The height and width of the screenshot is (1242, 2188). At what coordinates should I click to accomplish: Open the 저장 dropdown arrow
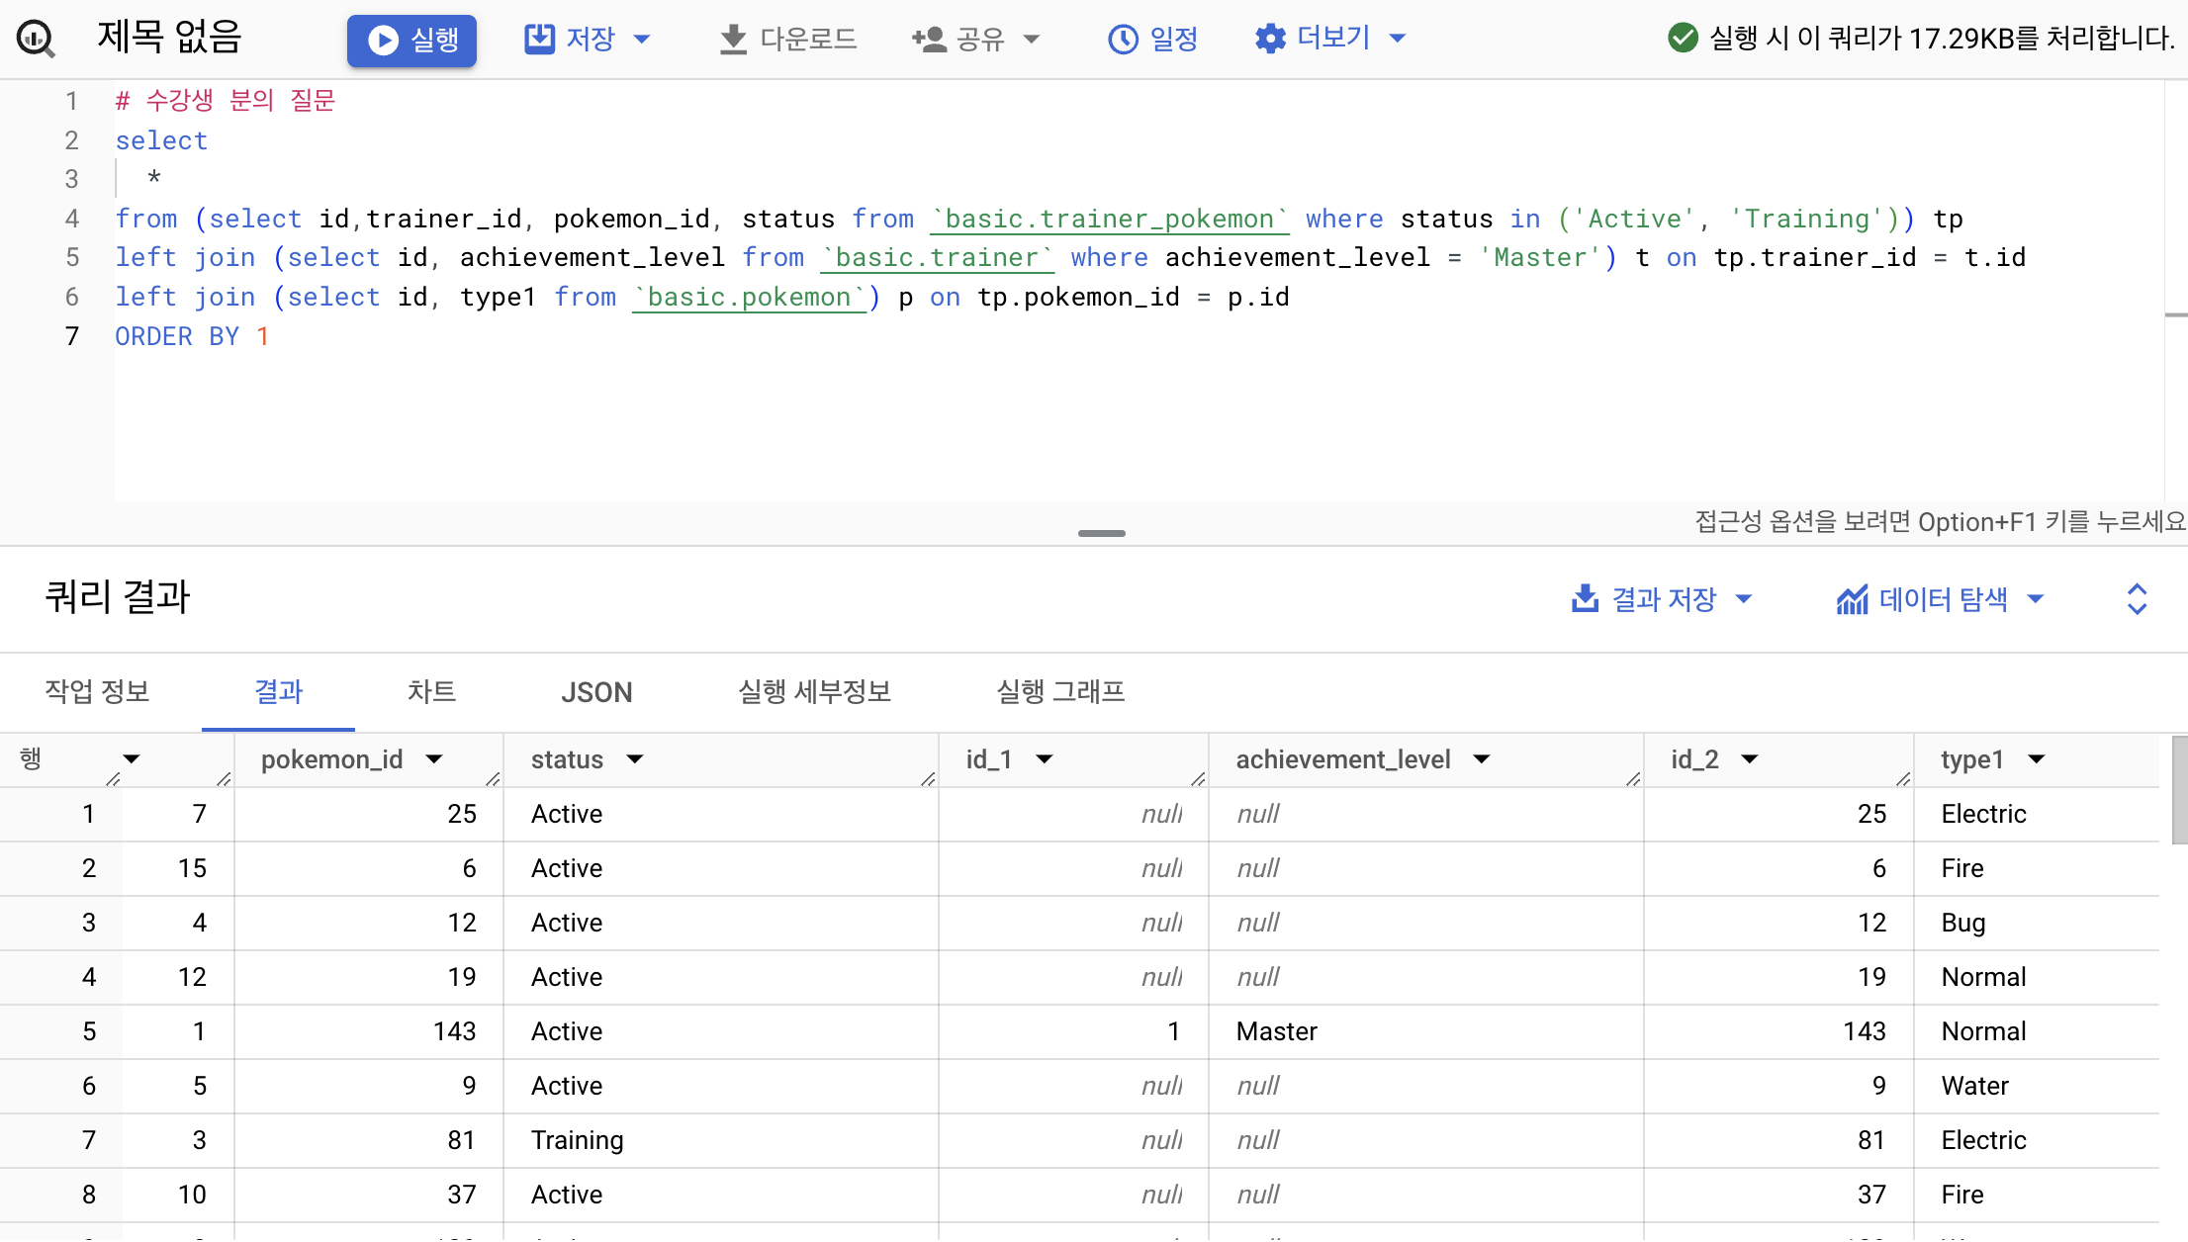click(642, 40)
